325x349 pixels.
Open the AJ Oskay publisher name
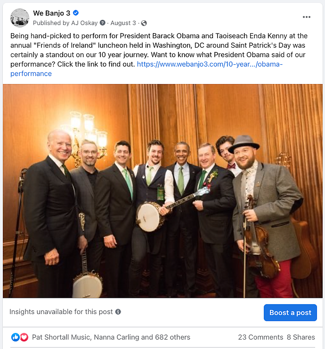coord(85,23)
